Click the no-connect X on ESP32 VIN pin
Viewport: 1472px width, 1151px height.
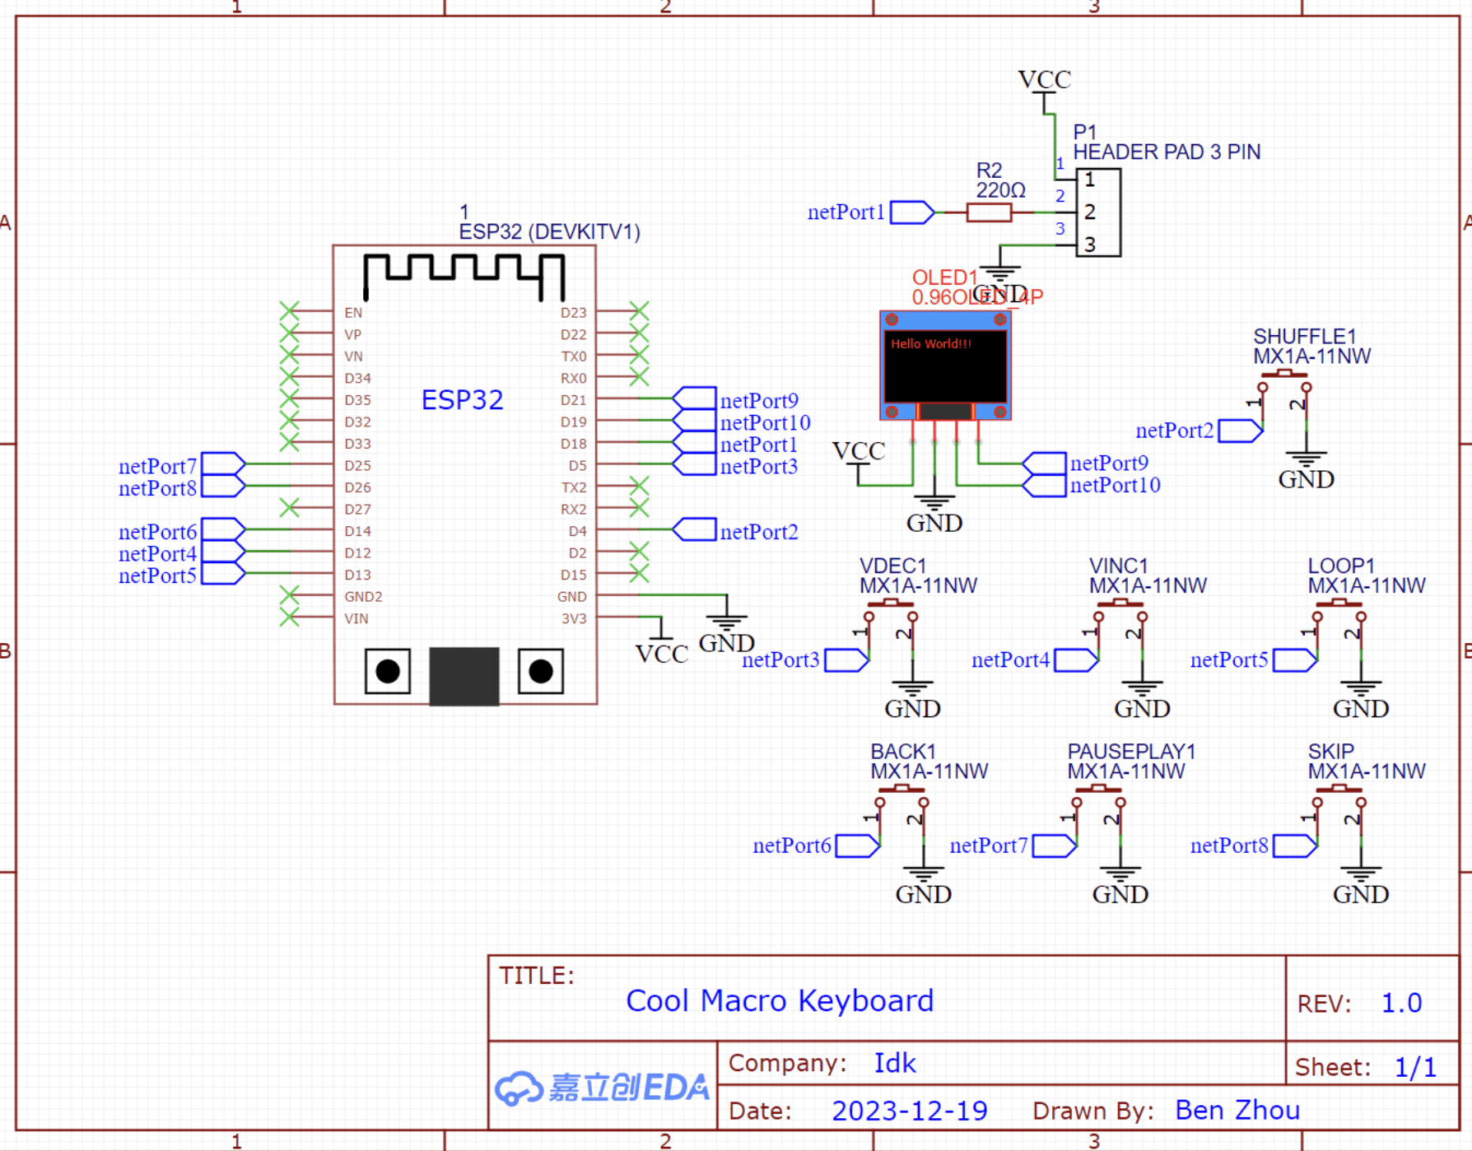click(289, 617)
